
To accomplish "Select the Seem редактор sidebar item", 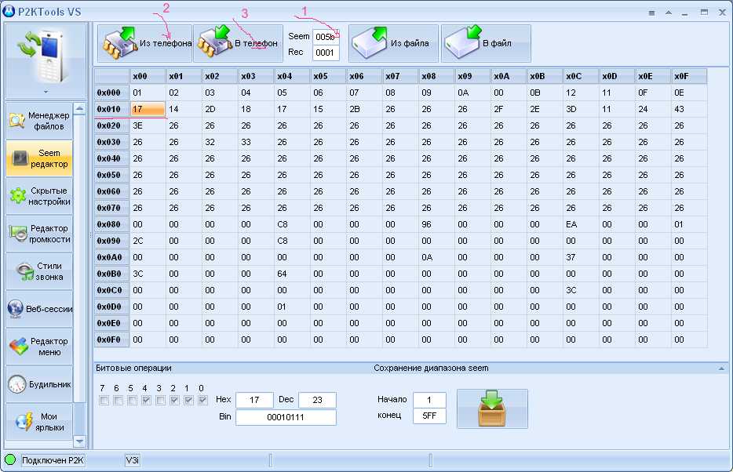I will (40, 158).
